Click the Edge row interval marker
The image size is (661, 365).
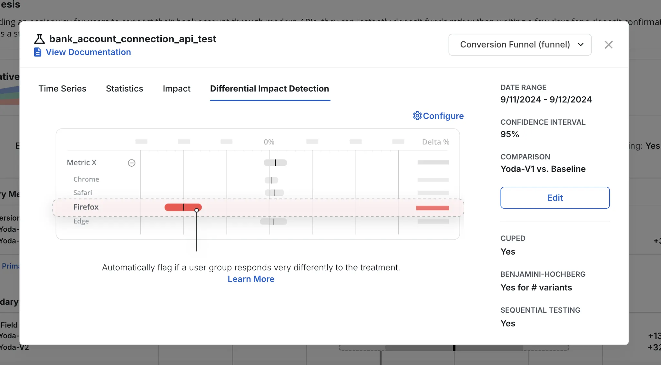pyautogui.click(x=273, y=222)
